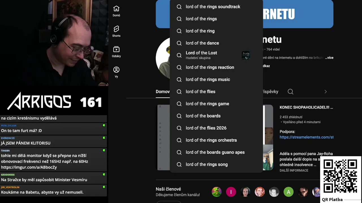Open video titled KONEC SHOPAHOLICADEL!!!
The height and width of the screenshot is (203, 362).
[306, 107]
